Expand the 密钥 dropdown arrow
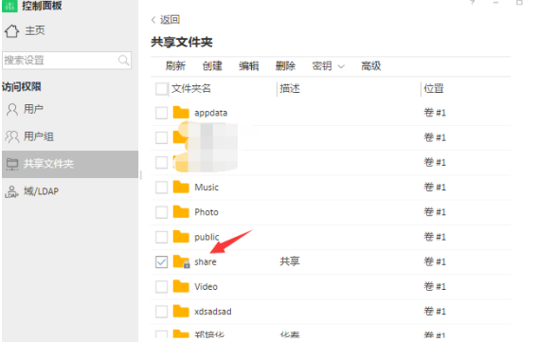Screen dimensions: 537x342 pyautogui.click(x=341, y=66)
